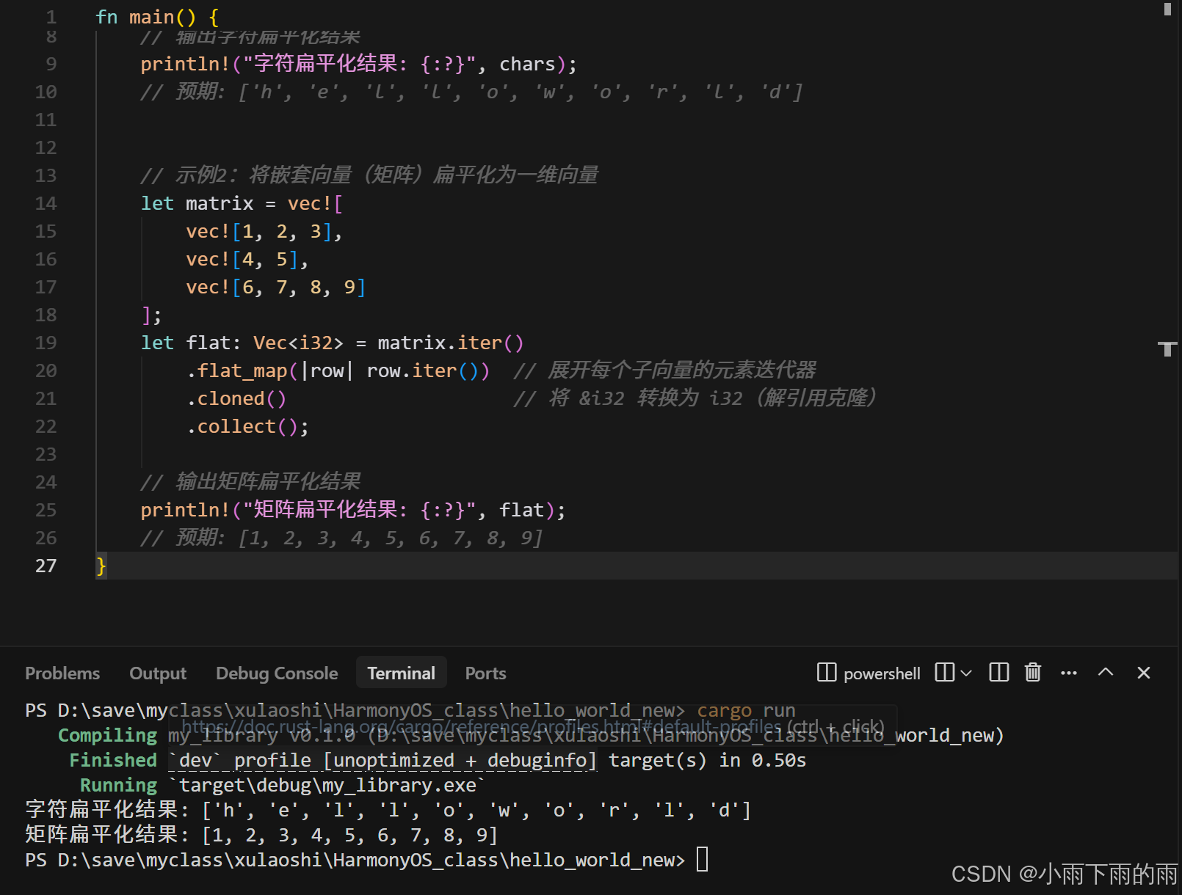Image resolution: width=1182 pixels, height=895 pixels.
Task: Maximize the panel with the up chevron
Action: coord(1106,673)
